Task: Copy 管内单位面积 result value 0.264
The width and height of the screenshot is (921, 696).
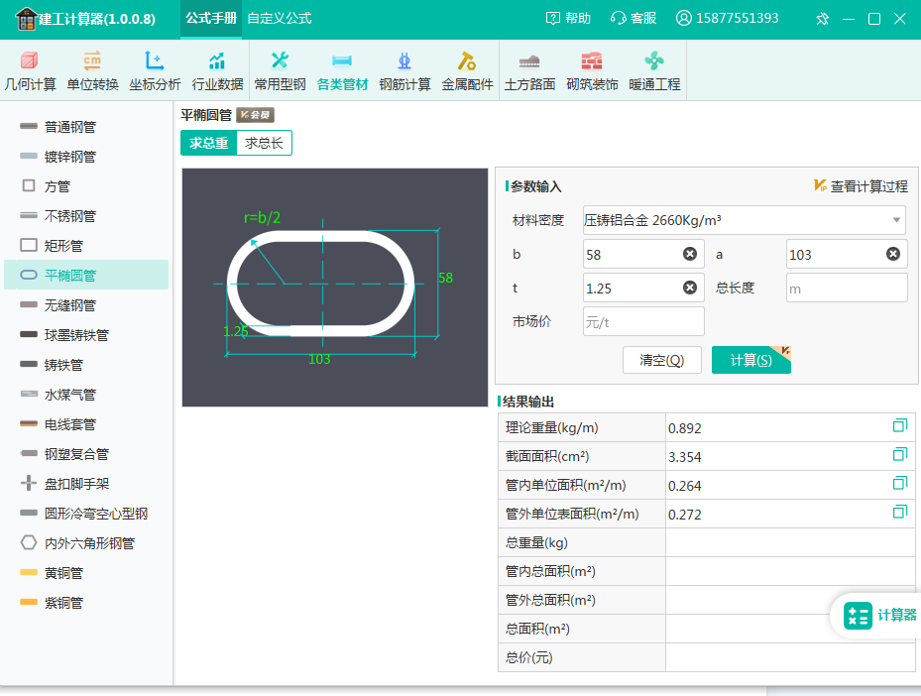Action: point(899,484)
